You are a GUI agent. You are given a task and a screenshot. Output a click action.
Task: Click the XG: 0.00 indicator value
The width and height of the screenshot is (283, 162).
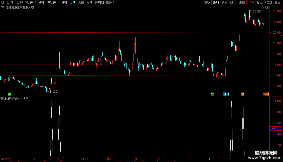point(26,98)
